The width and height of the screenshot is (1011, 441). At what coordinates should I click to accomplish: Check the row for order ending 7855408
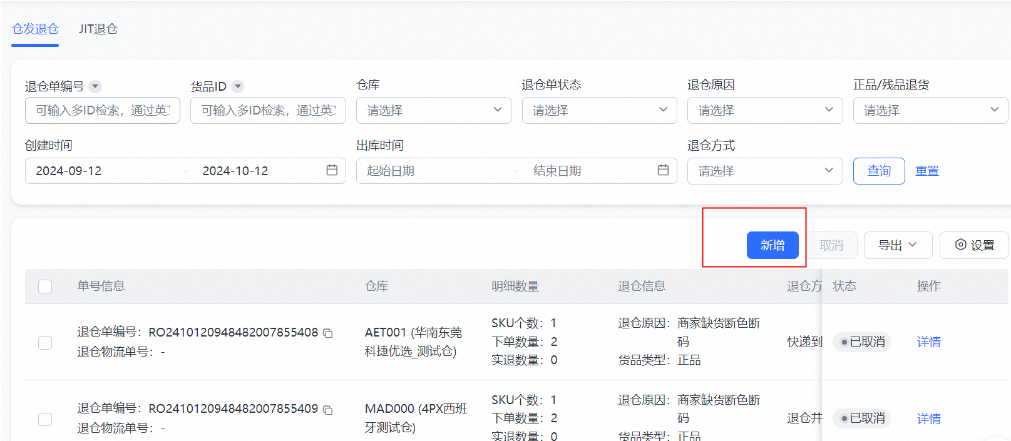point(45,342)
